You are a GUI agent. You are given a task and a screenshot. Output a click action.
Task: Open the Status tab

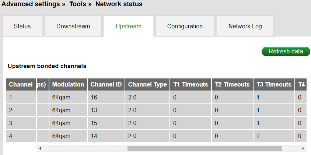pyautogui.click(x=22, y=27)
